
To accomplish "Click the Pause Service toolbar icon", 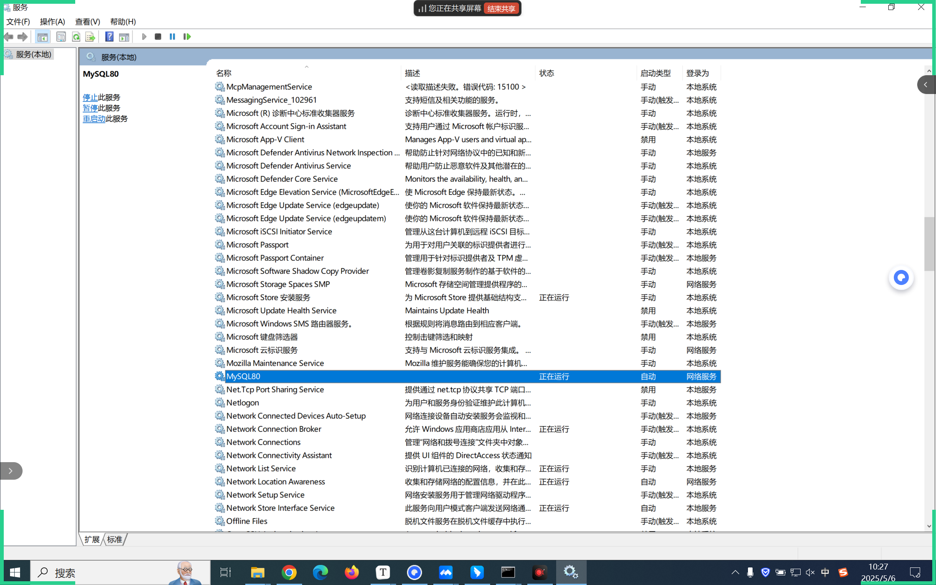I will click(172, 37).
